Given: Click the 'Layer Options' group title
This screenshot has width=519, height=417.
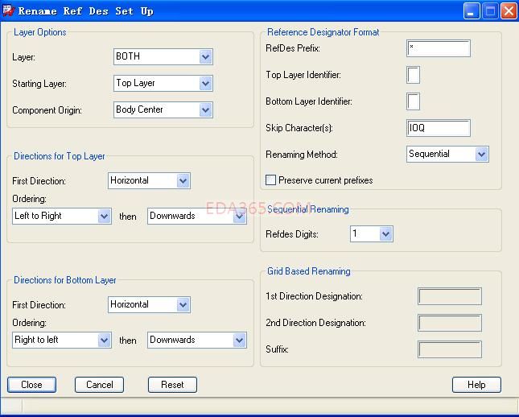Looking at the screenshot, I should 39,32.
